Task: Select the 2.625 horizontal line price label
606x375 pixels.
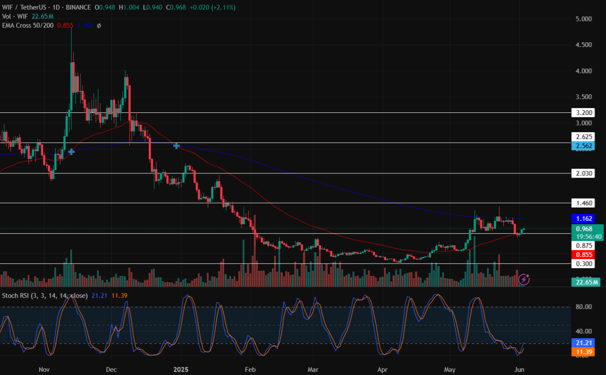Action: pyautogui.click(x=583, y=137)
